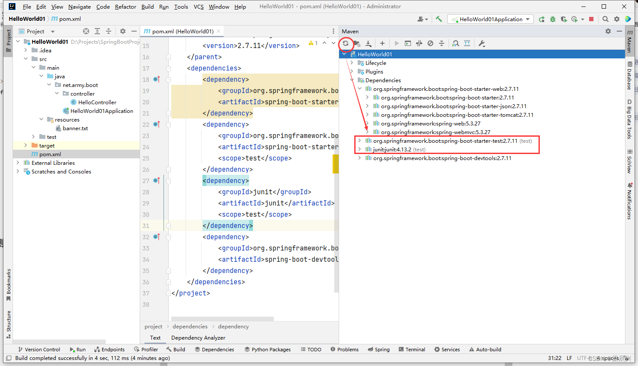Toggle the Bookmarks tool window
Screen dimensions: 638x366
click(x=8, y=285)
